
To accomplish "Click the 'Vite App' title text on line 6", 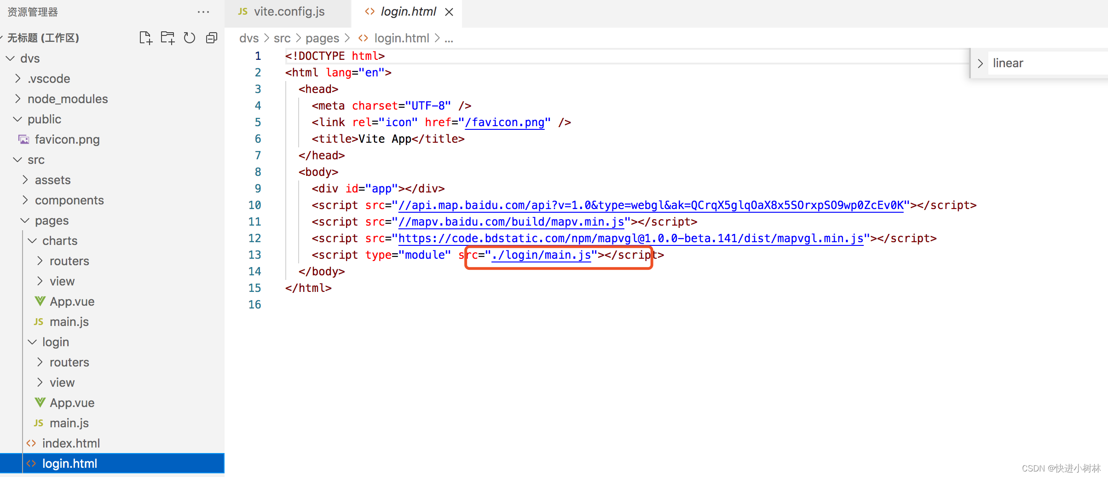I will tap(385, 139).
